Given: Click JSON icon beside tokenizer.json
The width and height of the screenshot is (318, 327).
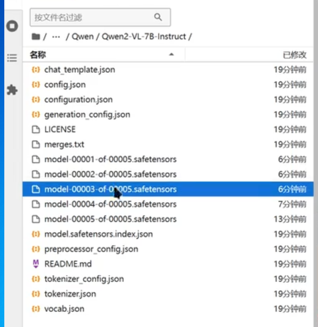Looking at the screenshot, I should (36, 294).
